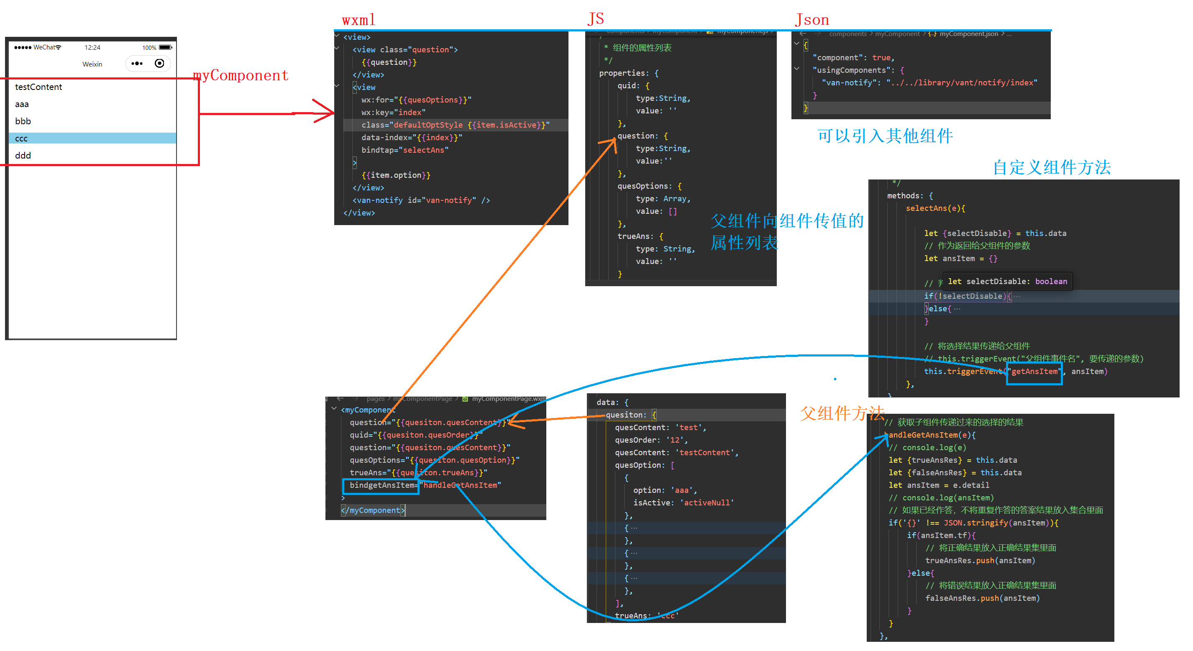The width and height of the screenshot is (1193, 651).
Task: Click back arrow in myComponent.json editor header
Action: click(x=803, y=34)
